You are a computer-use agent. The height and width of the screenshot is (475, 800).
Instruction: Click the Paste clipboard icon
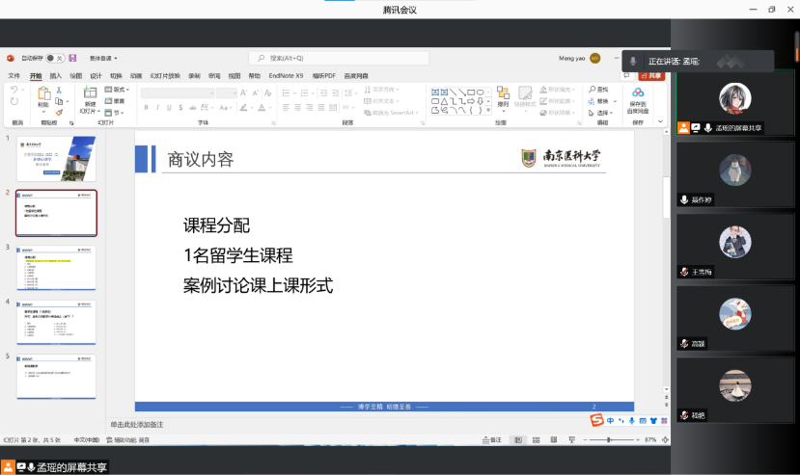[43, 97]
